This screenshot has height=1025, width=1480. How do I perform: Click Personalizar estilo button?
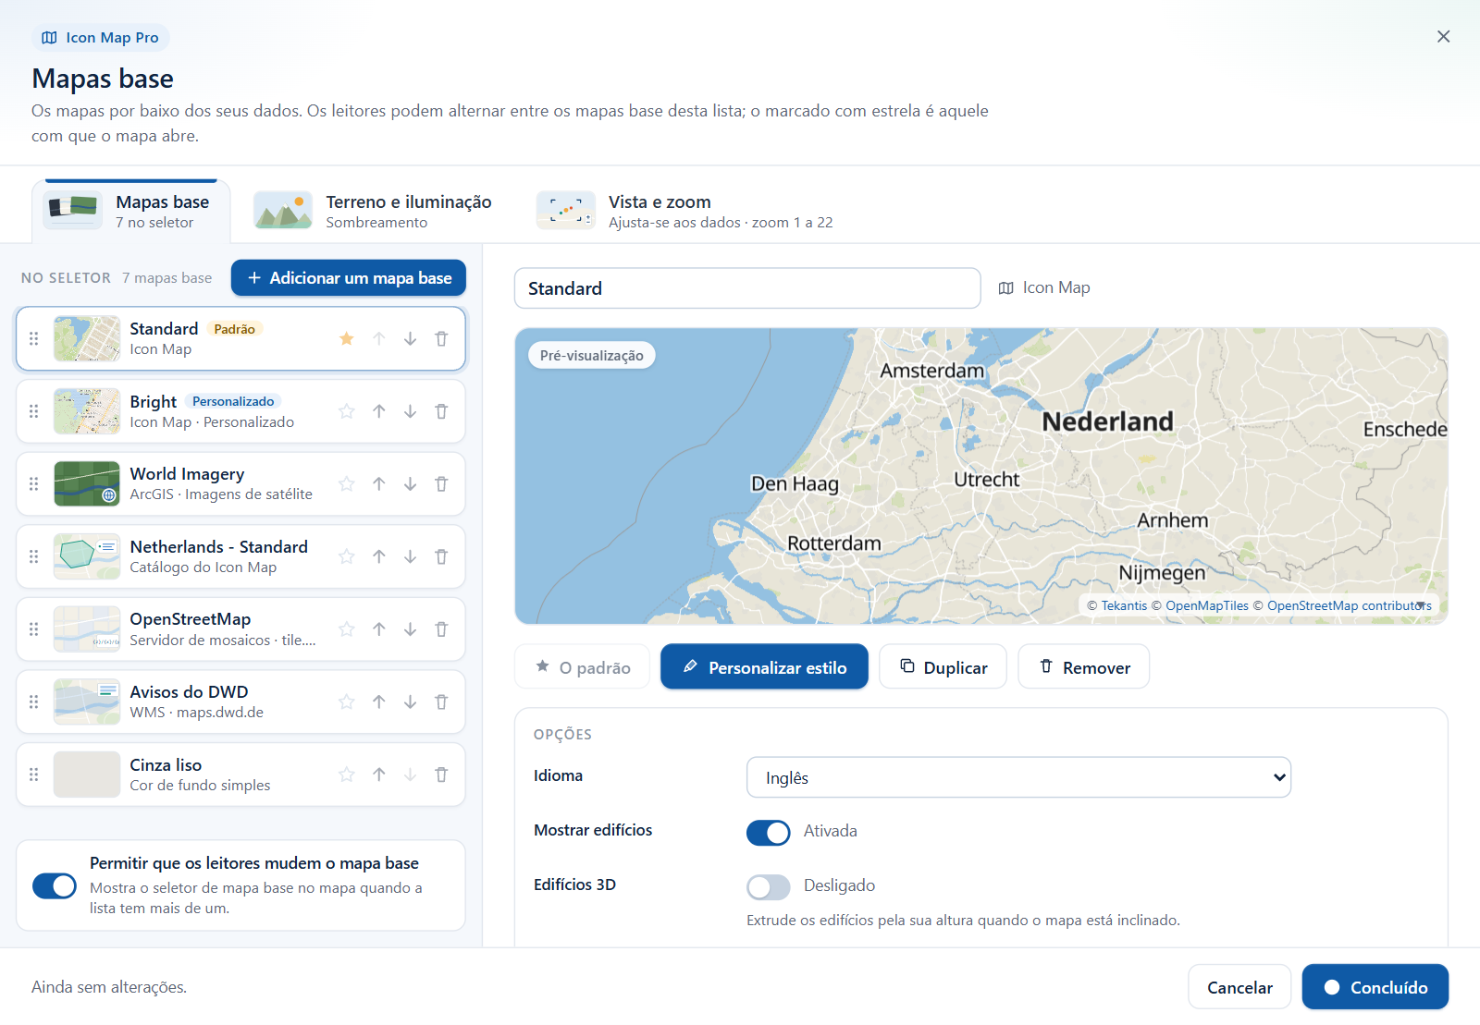[x=764, y=667]
